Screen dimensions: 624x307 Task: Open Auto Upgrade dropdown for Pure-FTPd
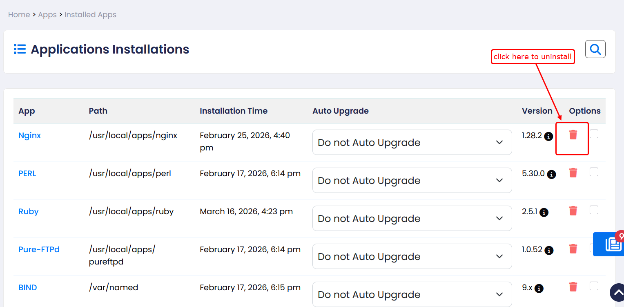[x=412, y=257]
